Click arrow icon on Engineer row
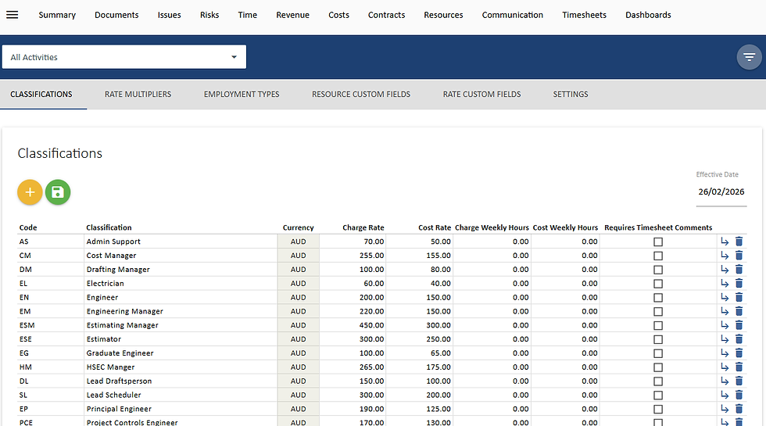This screenshot has height=426, width=766. (725, 297)
